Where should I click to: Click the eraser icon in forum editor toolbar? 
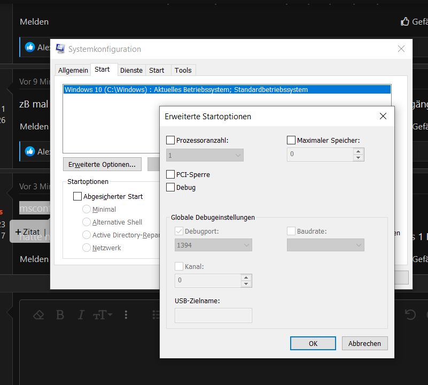point(39,315)
